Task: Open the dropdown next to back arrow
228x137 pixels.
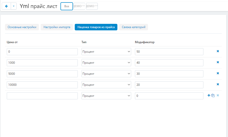Action: (14, 6)
